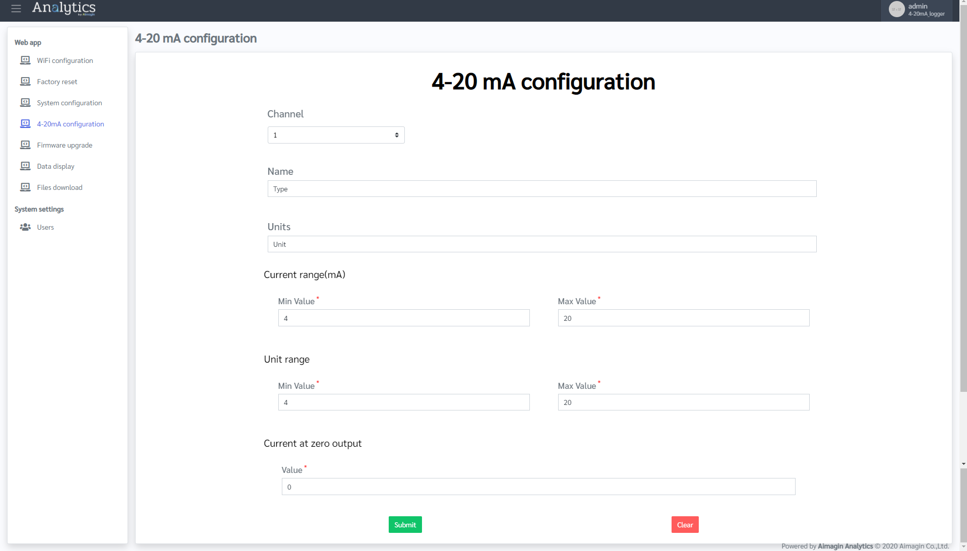967x551 pixels.
Task: Click the Files download sidebar icon
Action: pos(25,187)
